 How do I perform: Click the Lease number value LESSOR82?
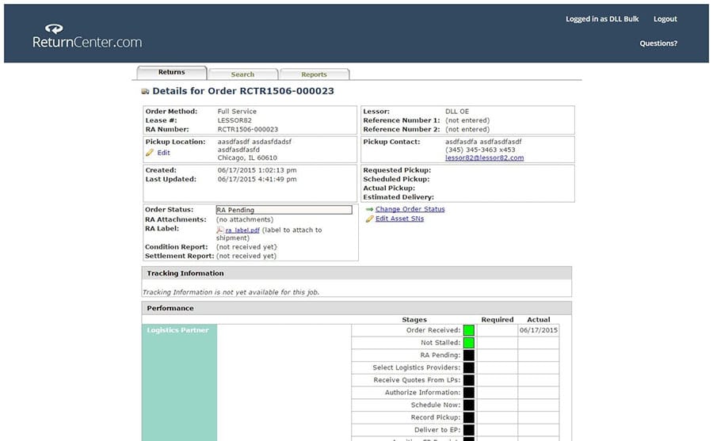234,120
